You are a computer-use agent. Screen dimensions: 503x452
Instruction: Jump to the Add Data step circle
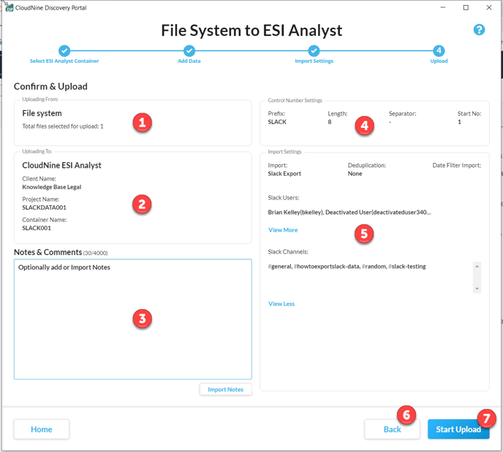pyautogui.click(x=189, y=50)
